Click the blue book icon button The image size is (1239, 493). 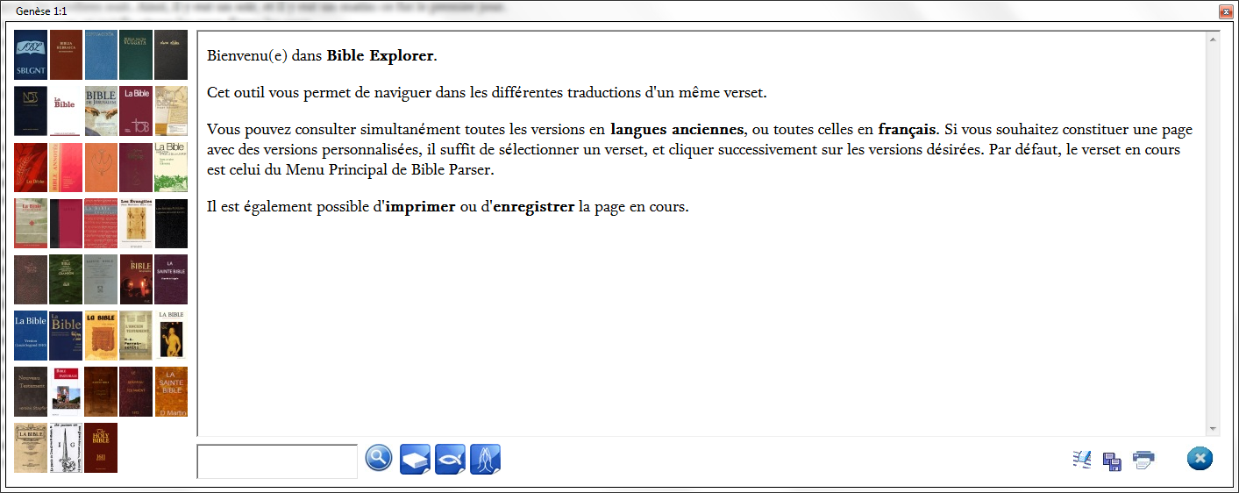point(415,459)
